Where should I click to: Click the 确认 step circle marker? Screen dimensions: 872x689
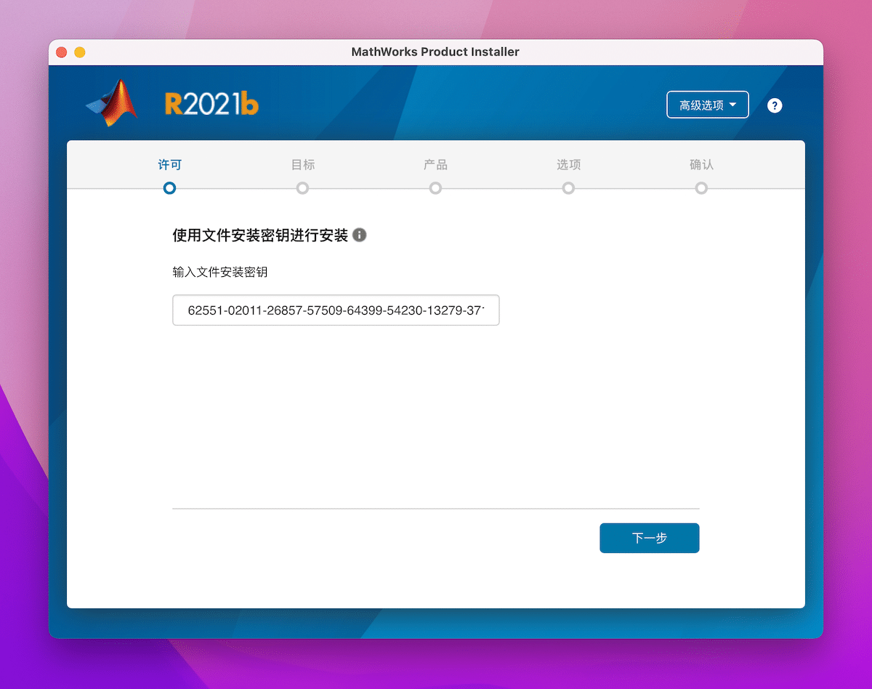click(701, 188)
